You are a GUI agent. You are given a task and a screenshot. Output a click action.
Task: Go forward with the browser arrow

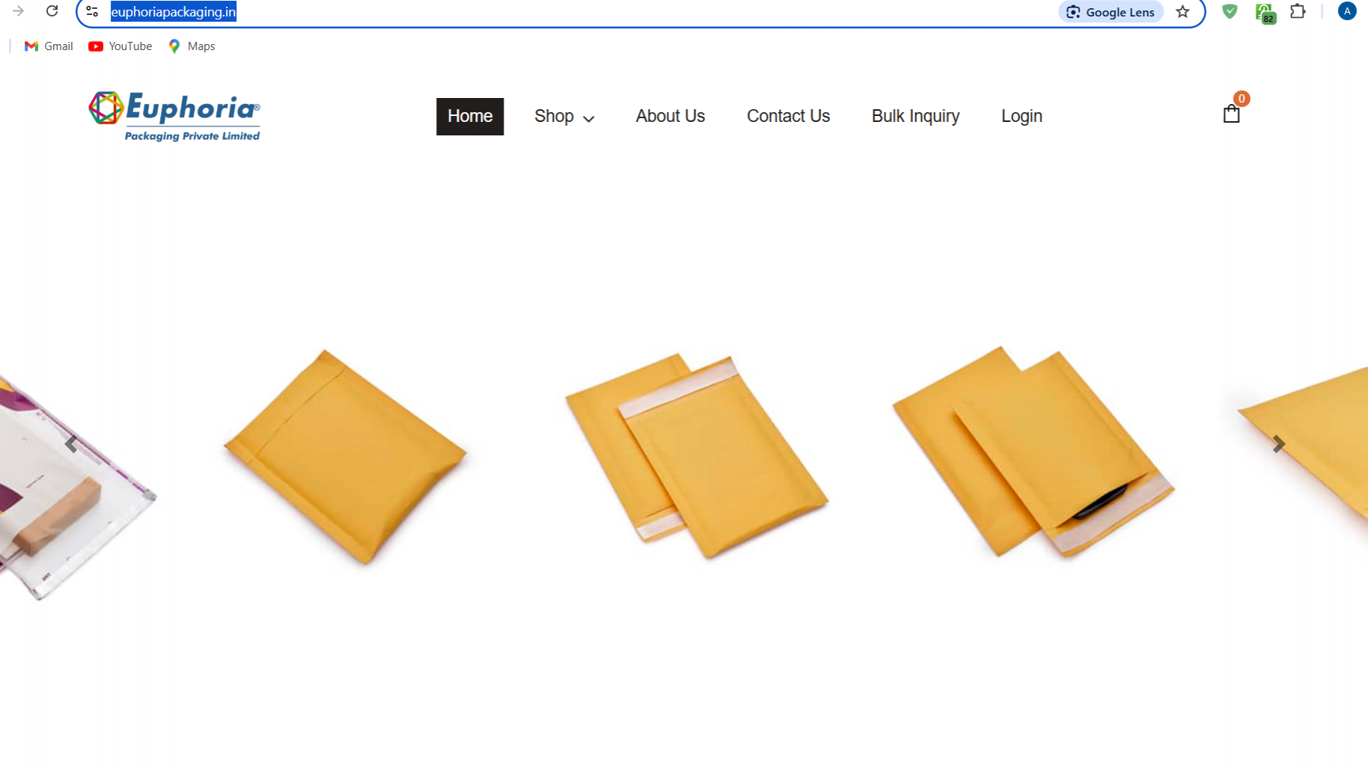pyautogui.click(x=18, y=11)
